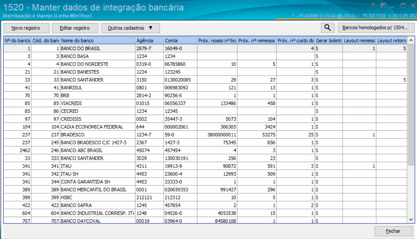The height and width of the screenshot is (239, 417).
Task: Click the Novo registro button
Action: [x=26, y=28]
